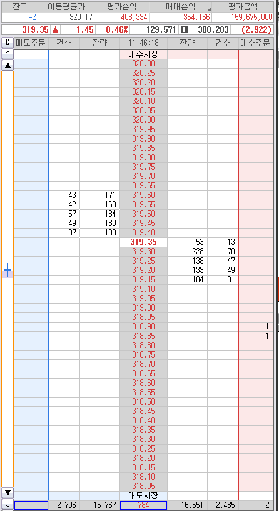Select price level 319.00
Screen dimensions: 279x511
[x=144, y=307]
